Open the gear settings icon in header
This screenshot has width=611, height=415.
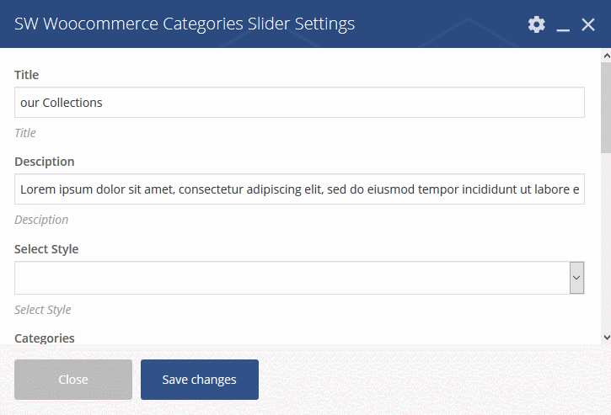pyautogui.click(x=537, y=24)
